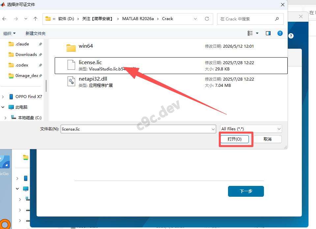Cancel the dialog with 取消
The height and width of the screenshot is (229, 316).
(x=268, y=139)
